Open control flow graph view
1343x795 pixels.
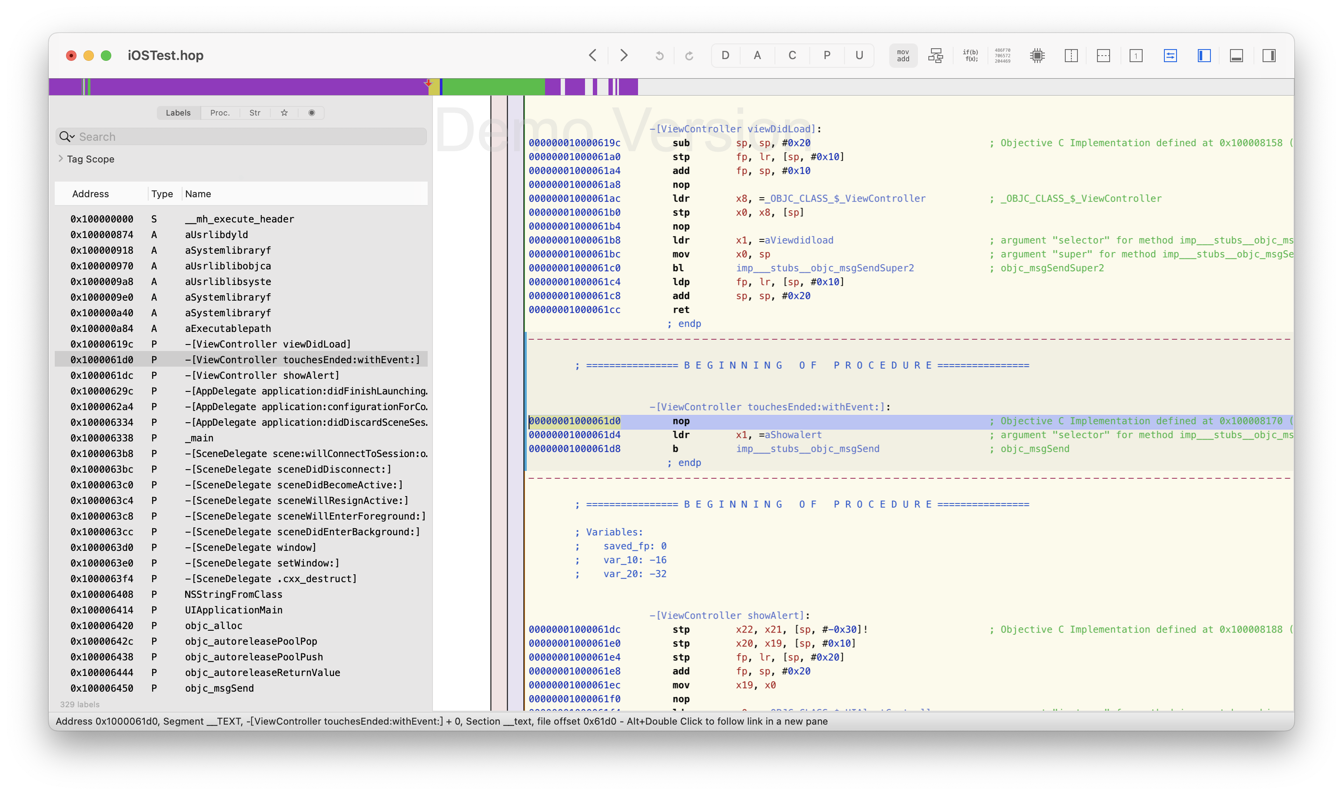pyautogui.click(x=936, y=56)
